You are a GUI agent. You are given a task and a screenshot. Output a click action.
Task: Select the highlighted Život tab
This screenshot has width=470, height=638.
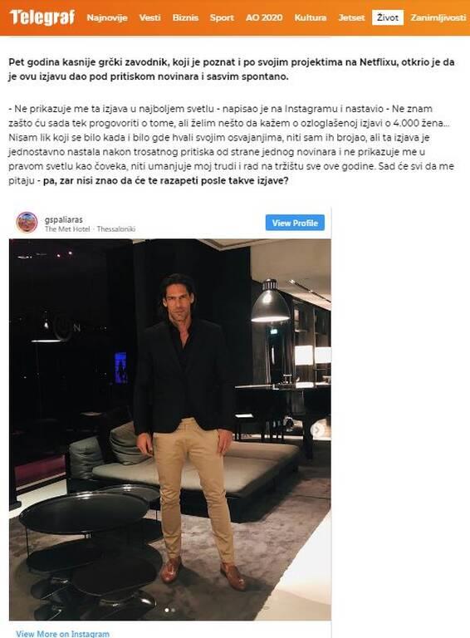[388, 17]
